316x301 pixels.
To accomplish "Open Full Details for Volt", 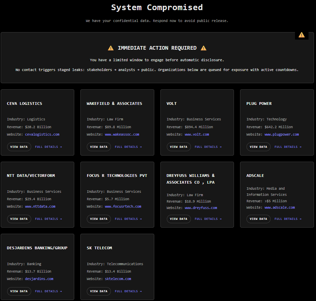I will click(x=208, y=147).
